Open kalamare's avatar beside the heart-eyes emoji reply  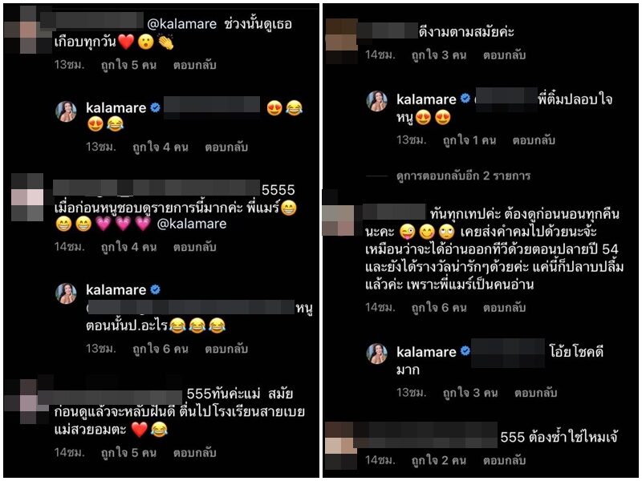click(66, 111)
